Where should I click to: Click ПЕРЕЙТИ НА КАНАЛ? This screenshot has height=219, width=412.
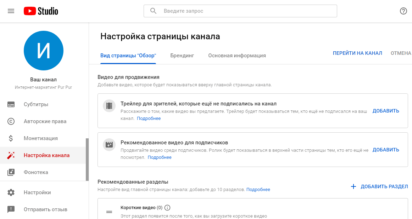click(357, 52)
